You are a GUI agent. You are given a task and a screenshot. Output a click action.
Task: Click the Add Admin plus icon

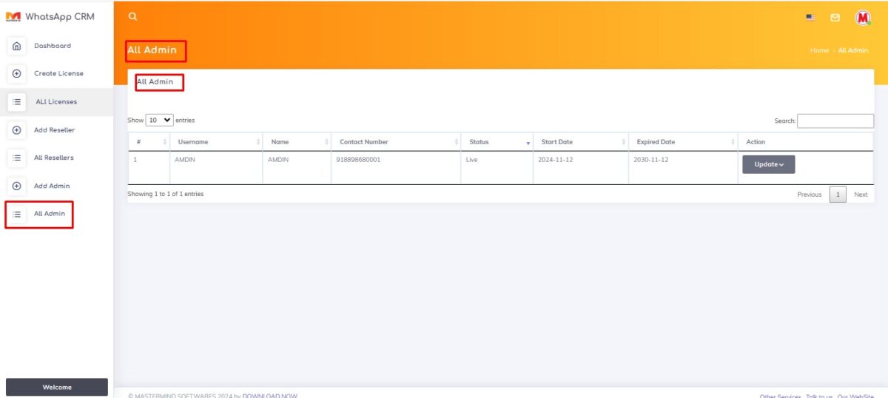point(16,186)
